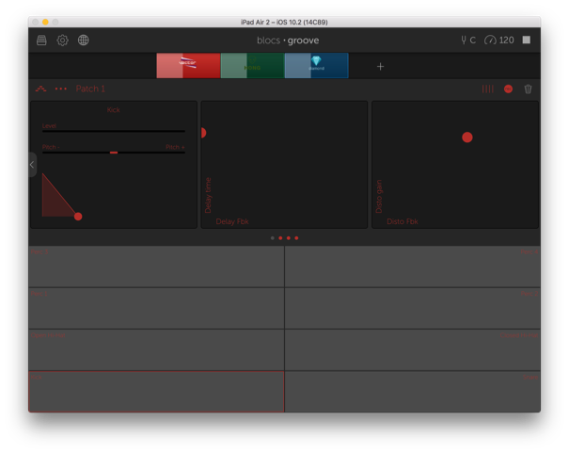Image resolution: width=569 pixels, height=453 pixels.
Task: Click the Pitch slider track
Action: (113, 152)
